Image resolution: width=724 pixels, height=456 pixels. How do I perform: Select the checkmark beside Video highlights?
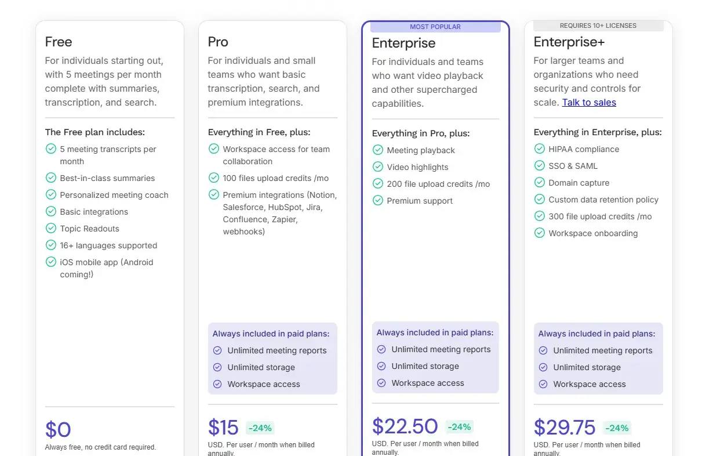[x=377, y=167]
